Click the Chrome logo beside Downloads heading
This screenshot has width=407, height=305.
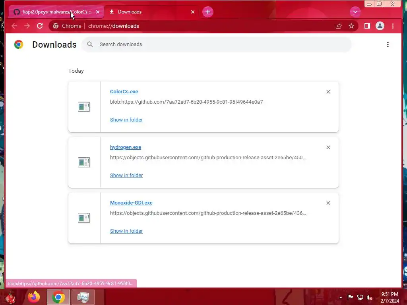(x=19, y=44)
